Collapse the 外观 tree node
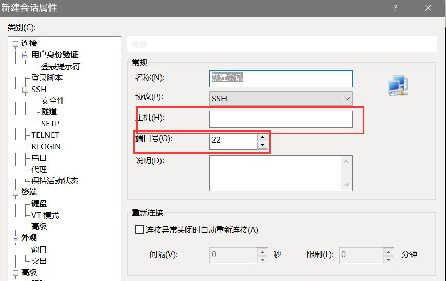Image resolution: width=446 pixels, height=281 pixels. [15, 238]
